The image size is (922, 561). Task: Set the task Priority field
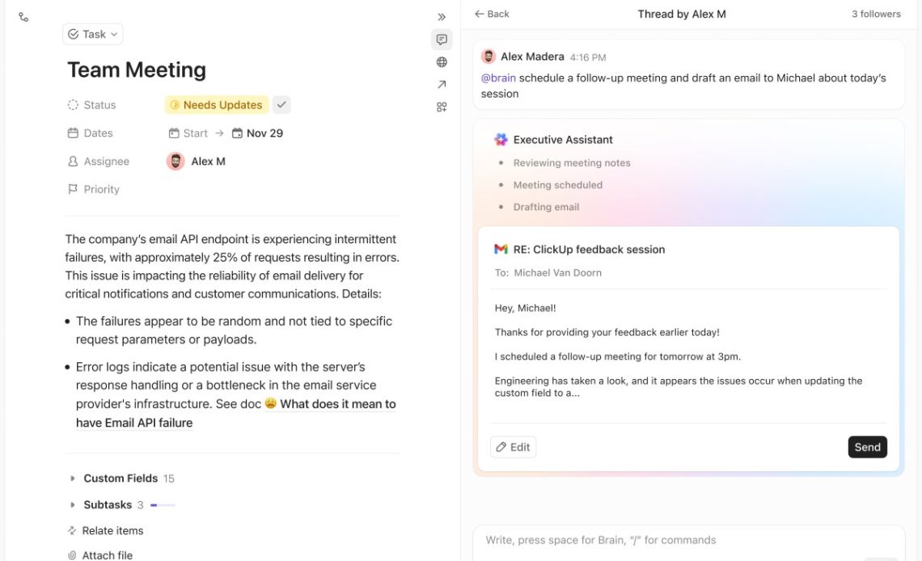pyautogui.click(x=102, y=189)
